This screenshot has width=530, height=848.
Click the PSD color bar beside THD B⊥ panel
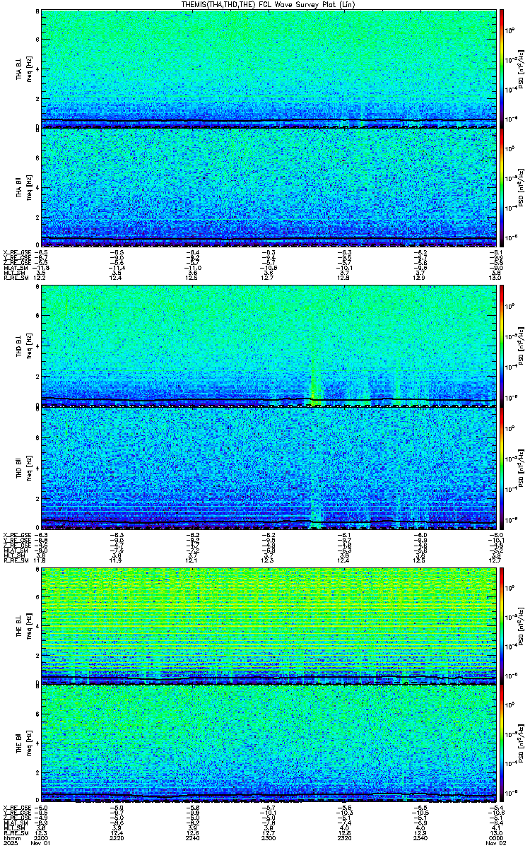pos(502,346)
